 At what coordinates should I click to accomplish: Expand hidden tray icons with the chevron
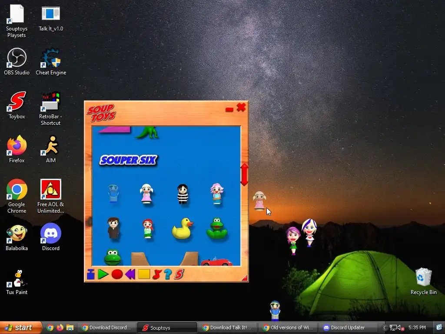click(385, 328)
